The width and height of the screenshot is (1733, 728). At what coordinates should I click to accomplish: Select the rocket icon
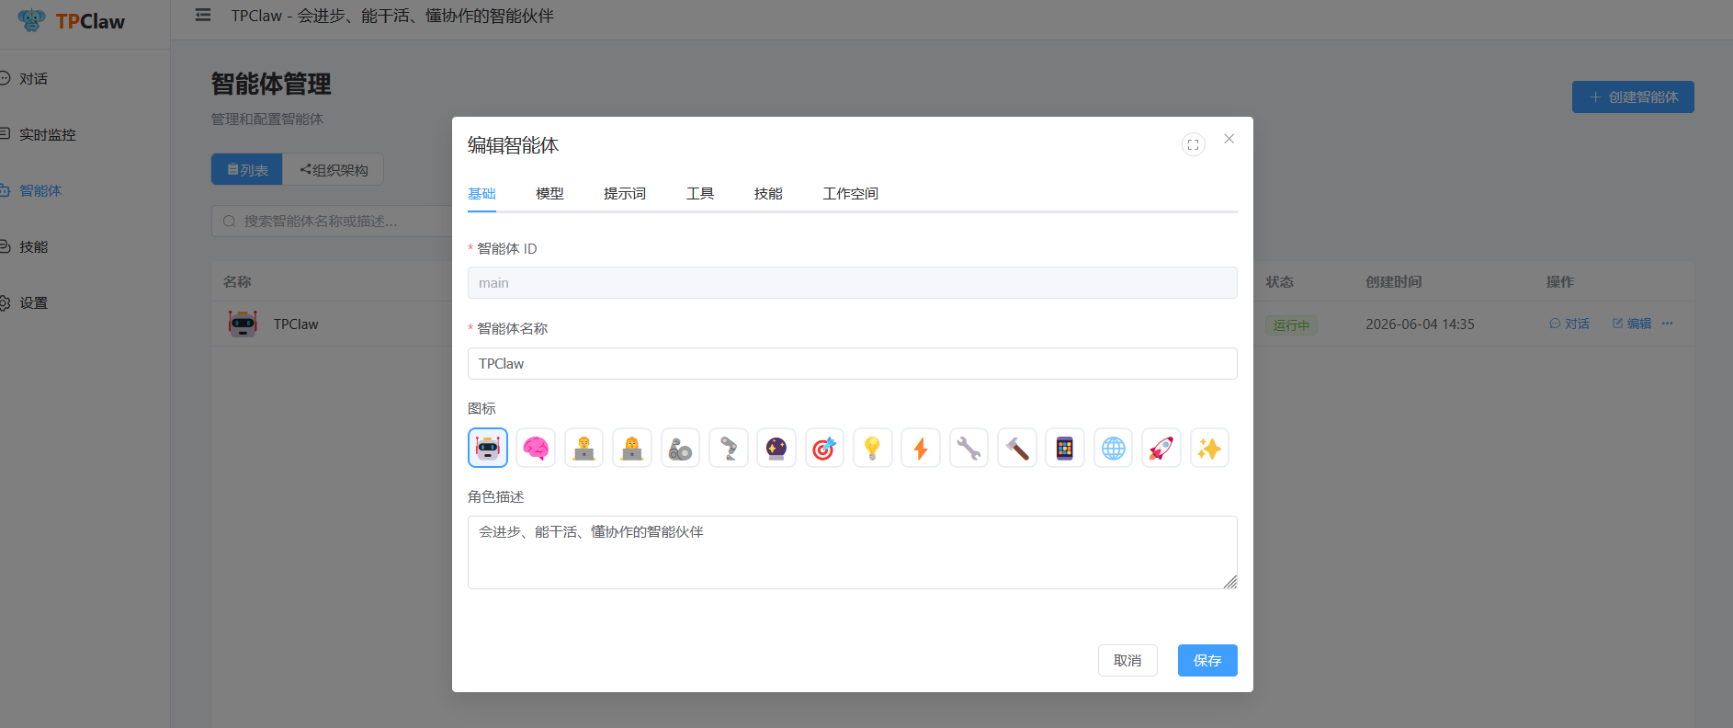click(x=1161, y=448)
